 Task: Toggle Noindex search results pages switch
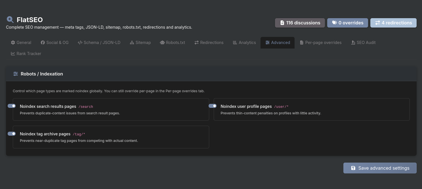pyautogui.click(x=12, y=106)
